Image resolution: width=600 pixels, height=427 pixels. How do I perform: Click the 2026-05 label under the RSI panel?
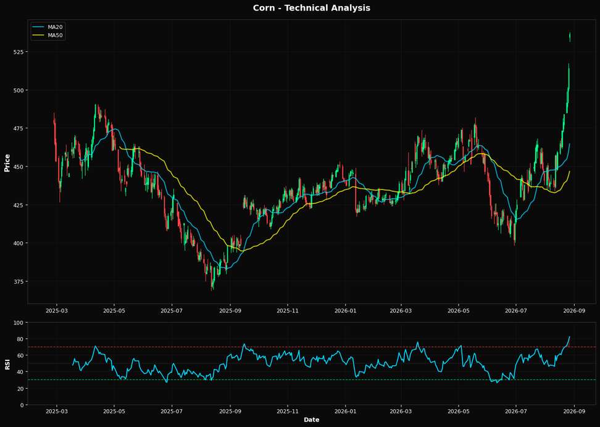(x=459, y=412)
